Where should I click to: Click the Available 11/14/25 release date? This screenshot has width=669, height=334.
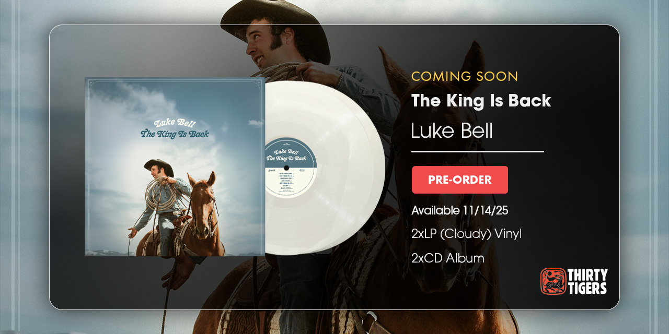point(460,210)
